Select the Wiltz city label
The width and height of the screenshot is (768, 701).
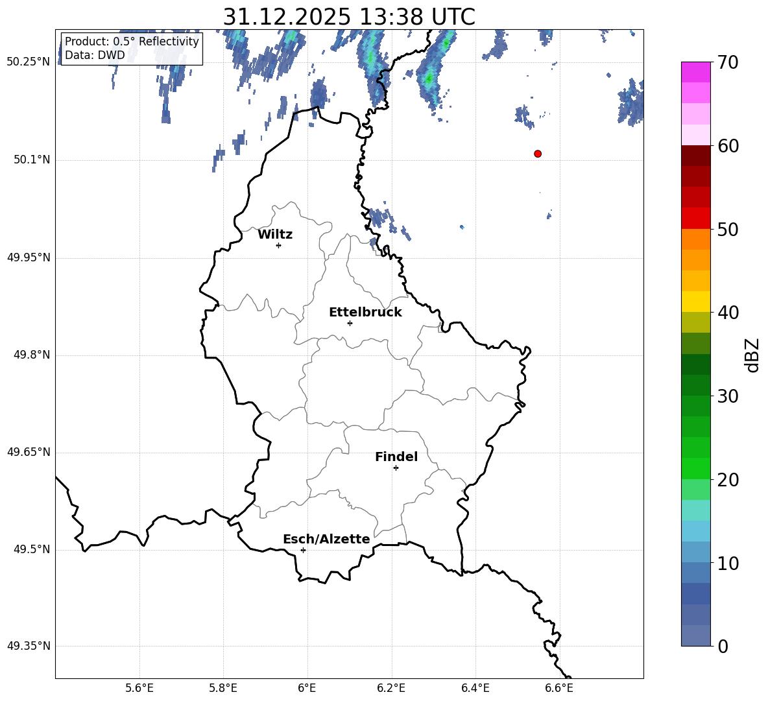pyautogui.click(x=275, y=235)
